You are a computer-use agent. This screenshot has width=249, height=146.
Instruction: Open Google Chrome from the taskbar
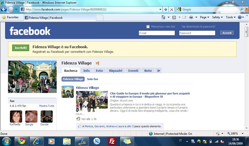21,141
